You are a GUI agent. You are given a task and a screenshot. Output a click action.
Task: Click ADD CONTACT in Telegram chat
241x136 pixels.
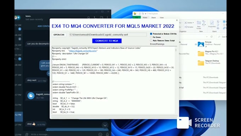(x=44, y=26)
